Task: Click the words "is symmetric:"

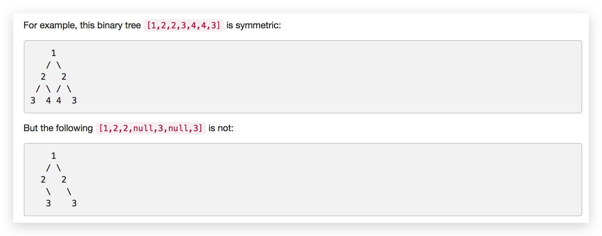Action: coord(253,25)
